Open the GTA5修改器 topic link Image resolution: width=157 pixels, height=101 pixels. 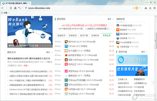(x=139, y=87)
